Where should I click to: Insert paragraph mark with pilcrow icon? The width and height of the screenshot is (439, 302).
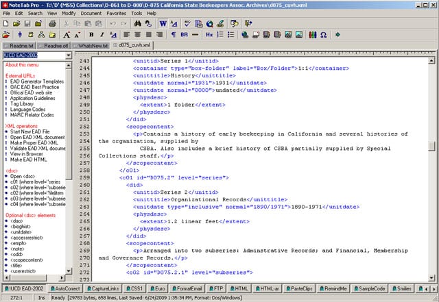tap(174, 34)
